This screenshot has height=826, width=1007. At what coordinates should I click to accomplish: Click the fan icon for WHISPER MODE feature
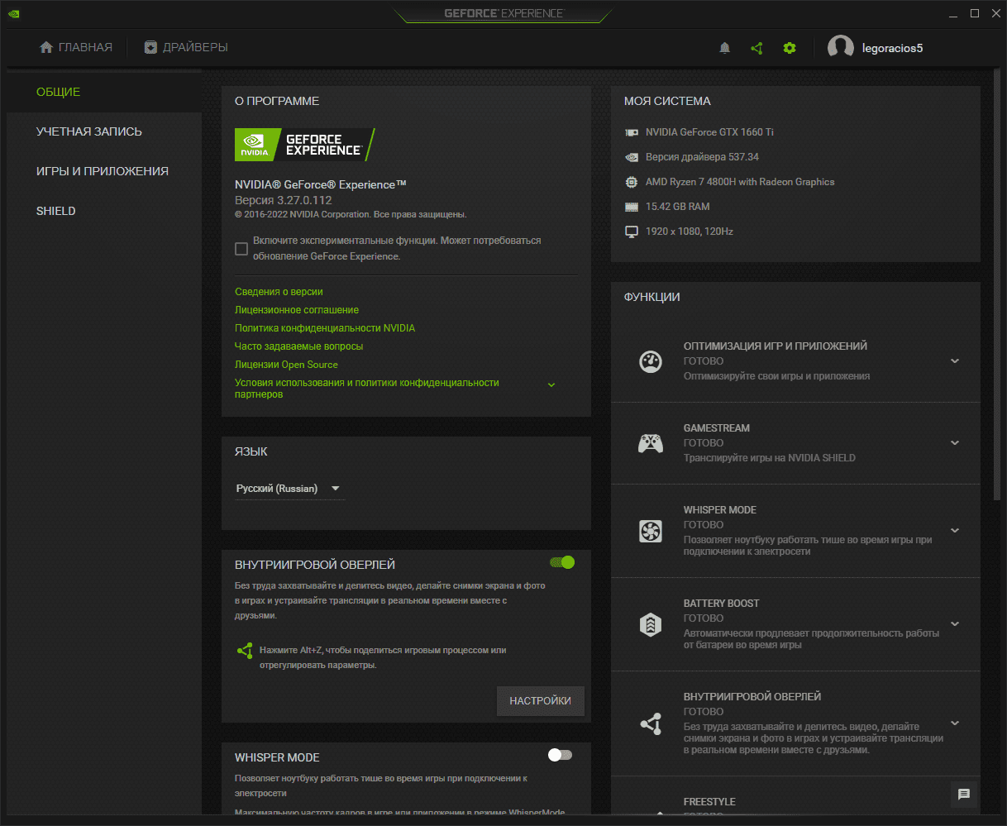click(x=651, y=531)
